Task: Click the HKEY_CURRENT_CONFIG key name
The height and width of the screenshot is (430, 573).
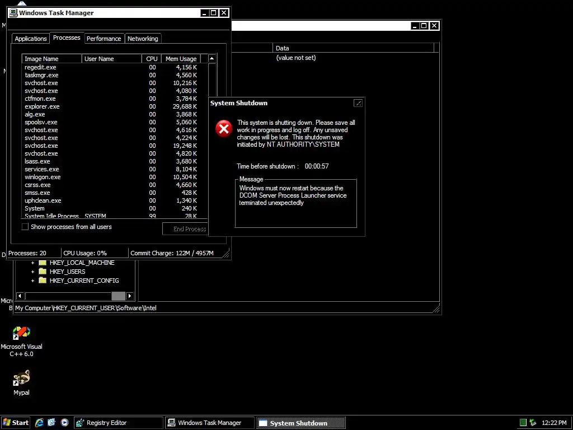Action: click(84, 281)
